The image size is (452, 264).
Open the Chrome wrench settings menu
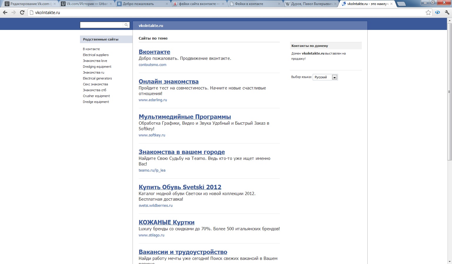[x=447, y=12]
